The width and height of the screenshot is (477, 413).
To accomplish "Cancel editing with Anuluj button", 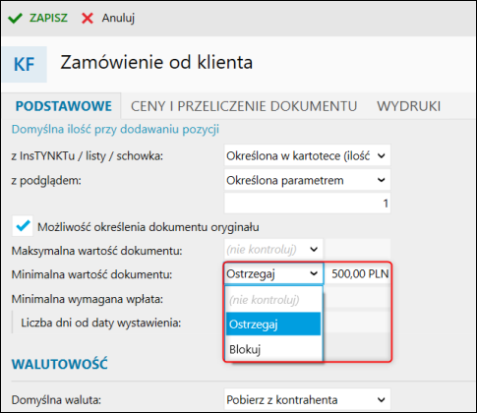I will pos(108,18).
